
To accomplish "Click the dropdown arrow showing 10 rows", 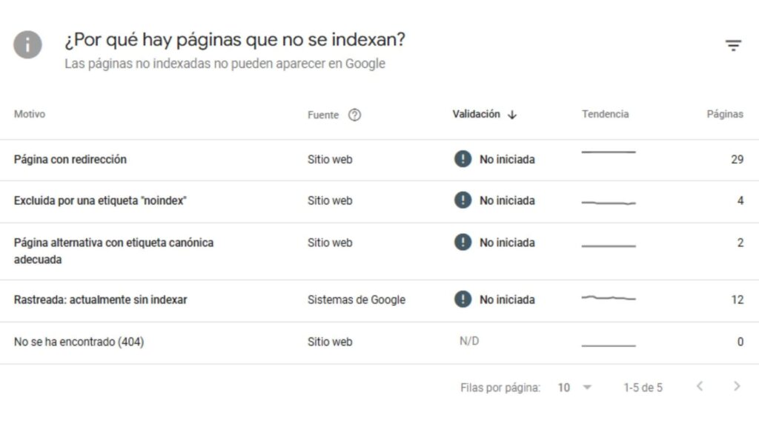I will tap(588, 387).
